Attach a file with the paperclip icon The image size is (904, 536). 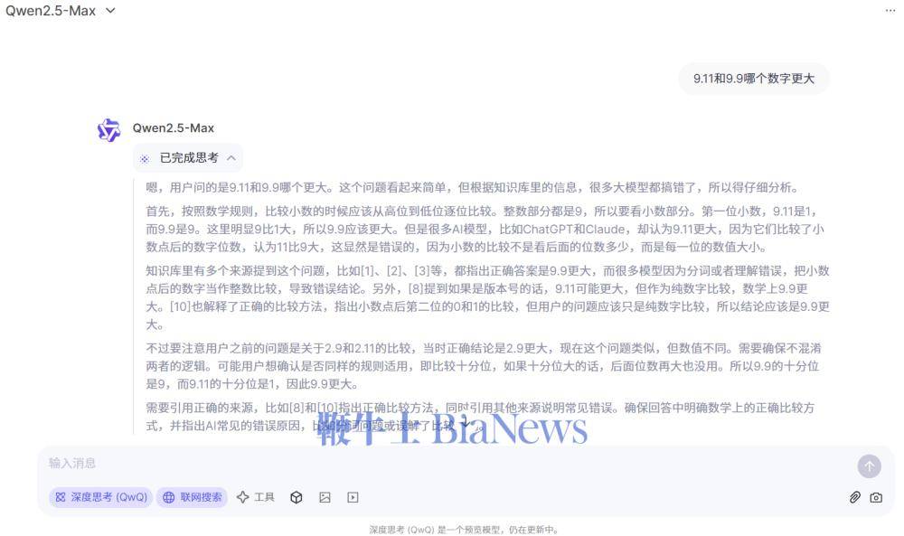(x=854, y=497)
